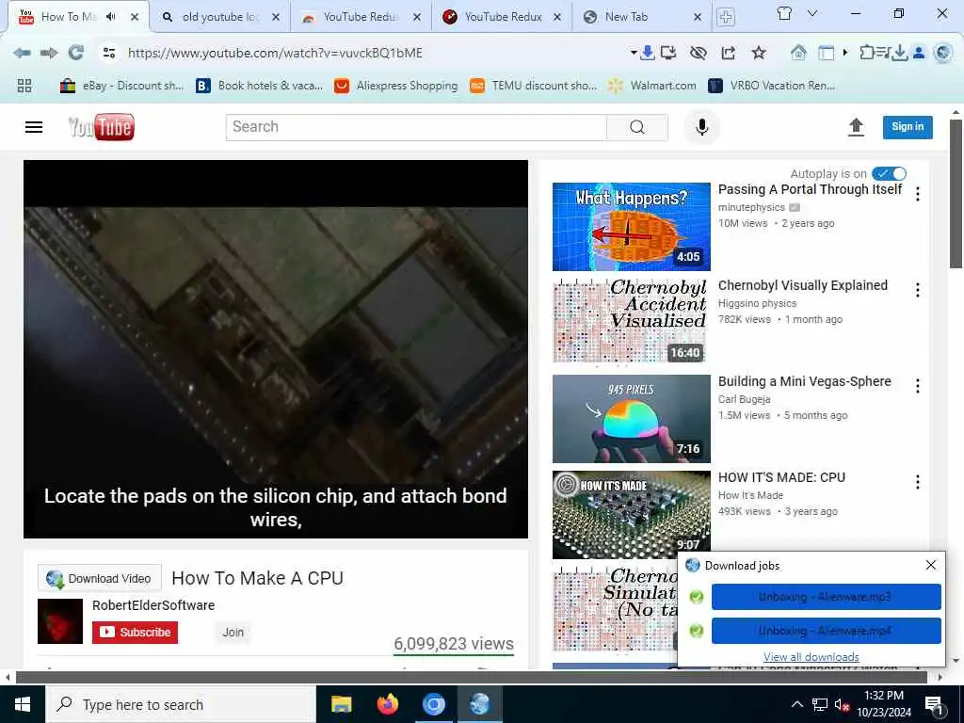Open the browser downloads tray icon
Screen dimensions: 964x723
[899, 53]
